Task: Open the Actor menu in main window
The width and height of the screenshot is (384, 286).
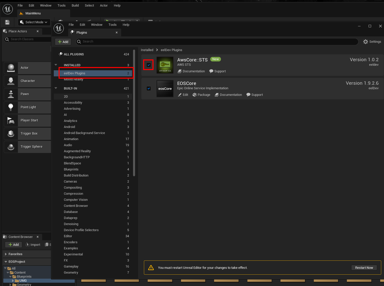Action: click(x=104, y=6)
